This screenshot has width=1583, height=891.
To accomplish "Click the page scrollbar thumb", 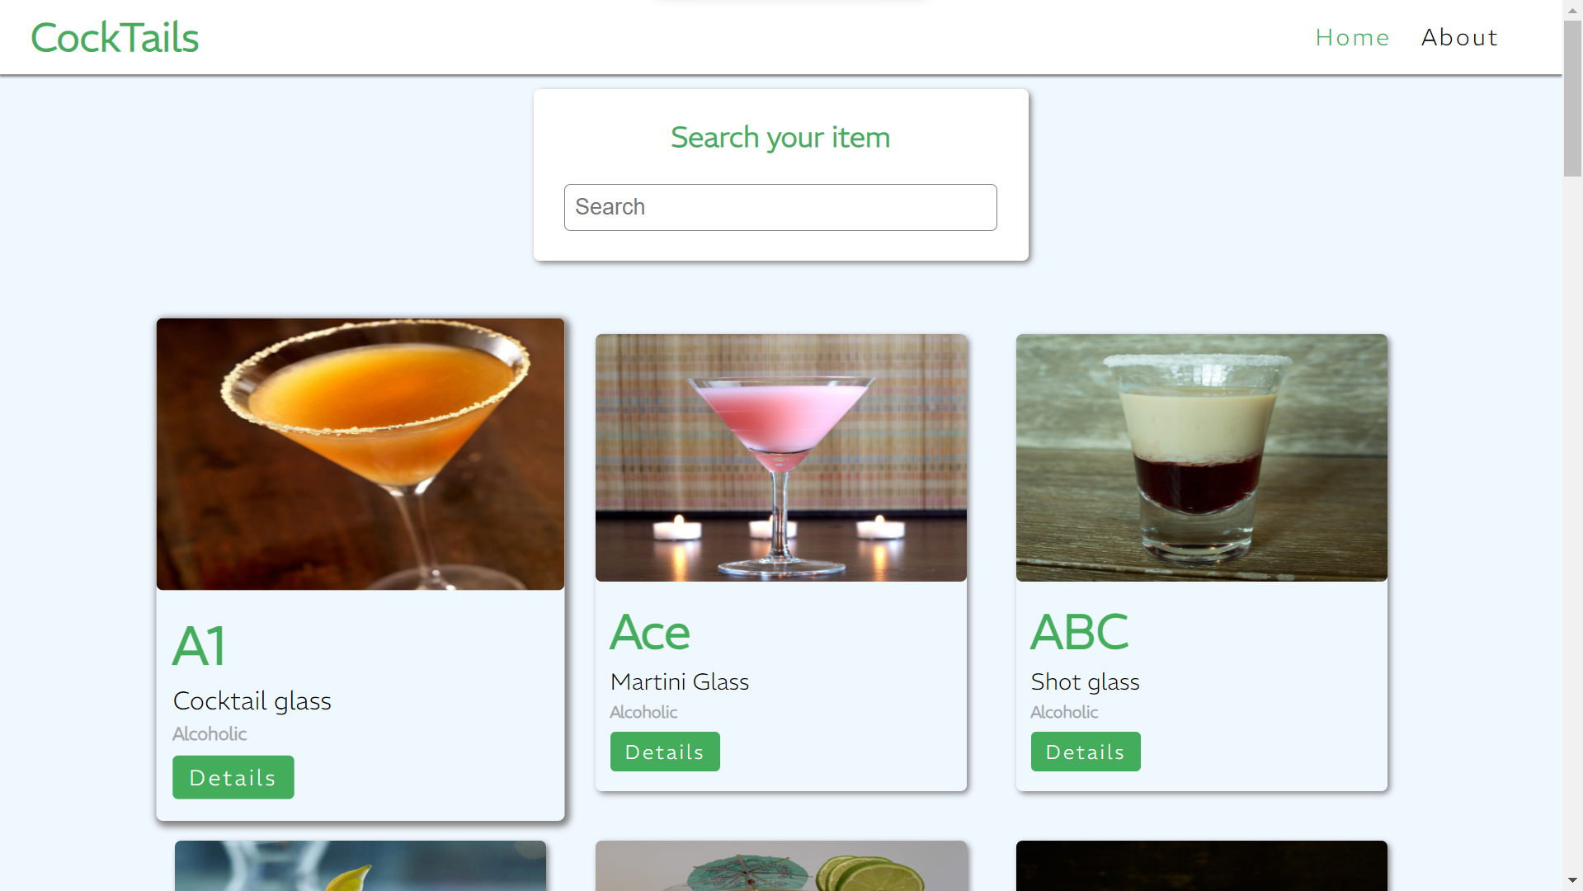I will point(1573,99).
